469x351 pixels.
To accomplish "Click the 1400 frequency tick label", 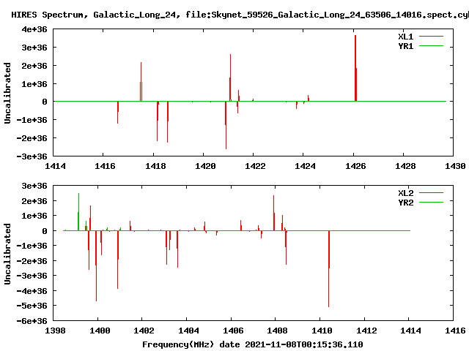I will click(x=100, y=331).
